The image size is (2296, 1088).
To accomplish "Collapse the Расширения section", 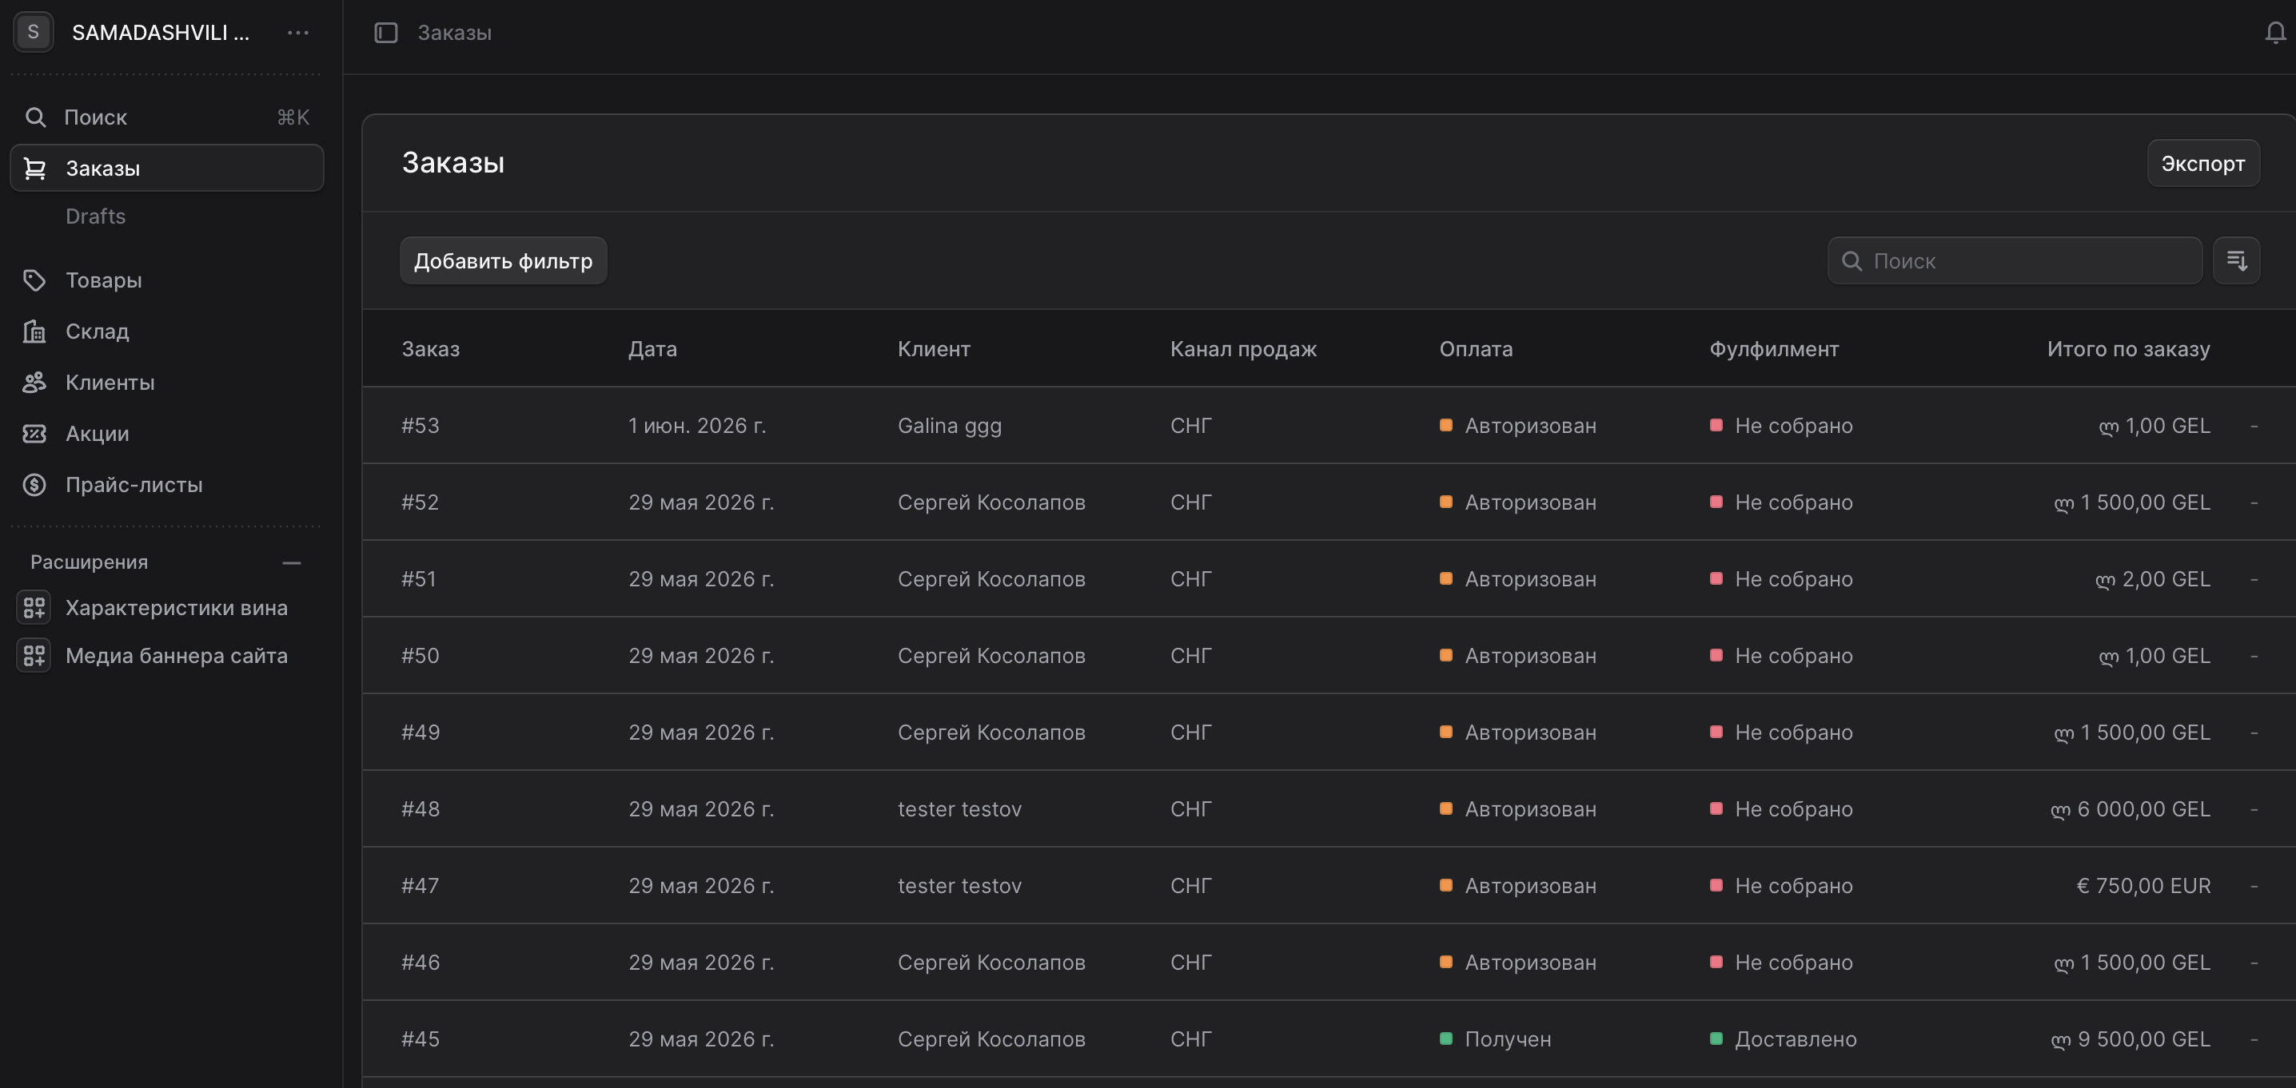I will (x=292, y=562).
